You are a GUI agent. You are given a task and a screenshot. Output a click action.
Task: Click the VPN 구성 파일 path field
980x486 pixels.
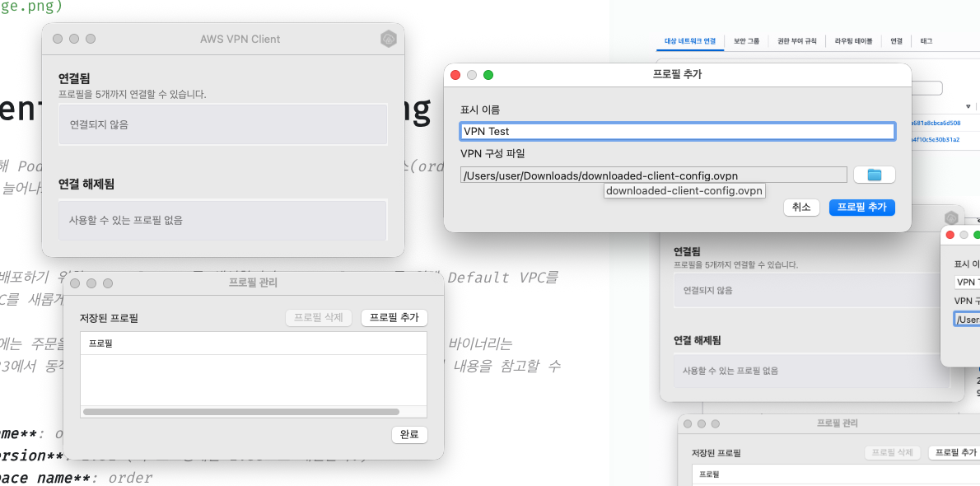pyautogui.click(x=654, y=175)
